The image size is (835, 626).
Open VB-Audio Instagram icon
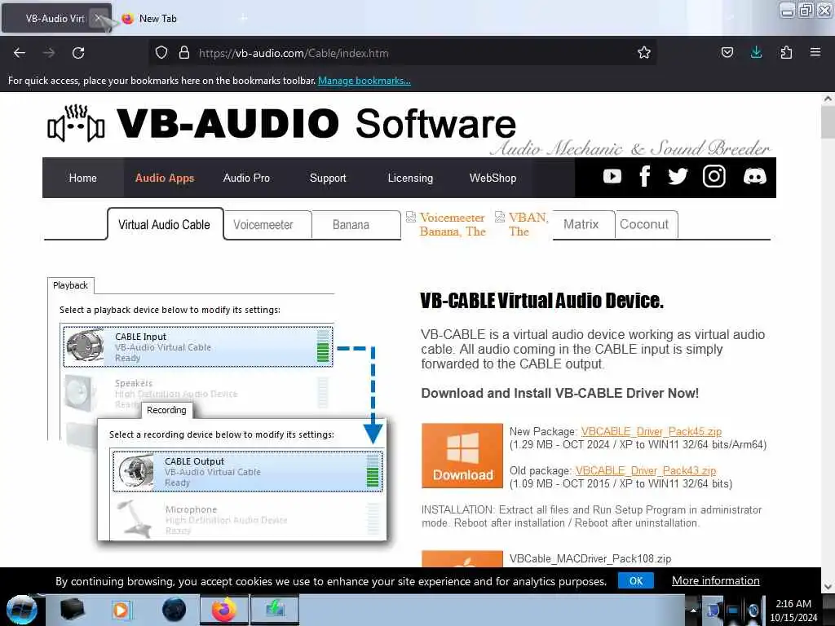click(714, 176)
